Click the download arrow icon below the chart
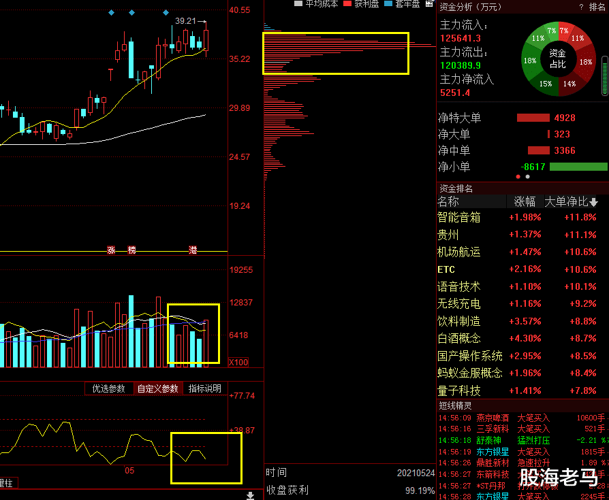Screen dimensions: 609x500 (x=250, y=496)
